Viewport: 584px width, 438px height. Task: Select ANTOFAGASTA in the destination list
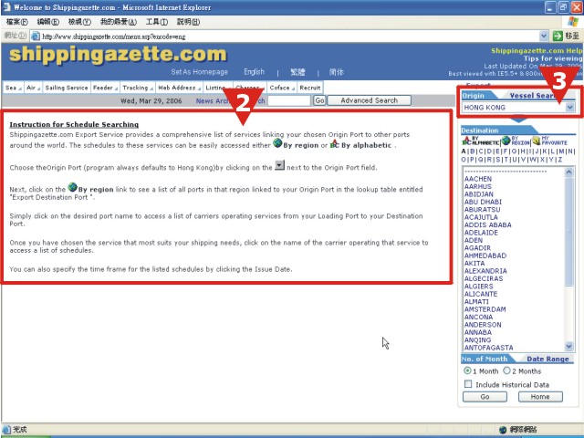[489, 348]
